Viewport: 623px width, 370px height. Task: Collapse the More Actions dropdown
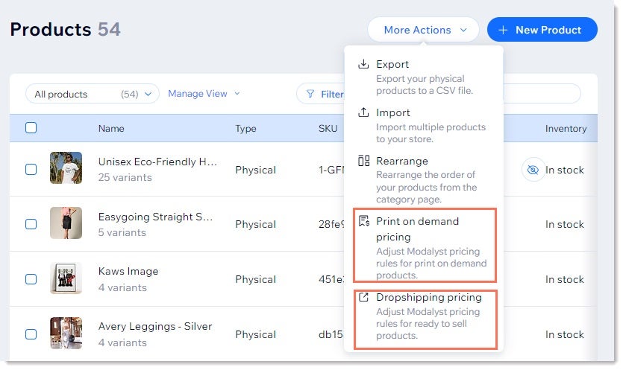(423, 31)
